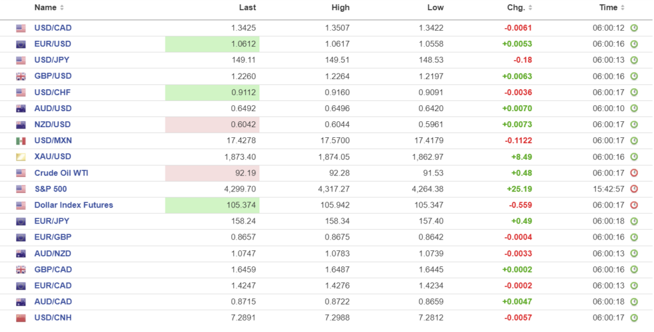Click the gold bar icon beside XAU/USD
Screen dimensions: 654x332
(x=21, y=157)
